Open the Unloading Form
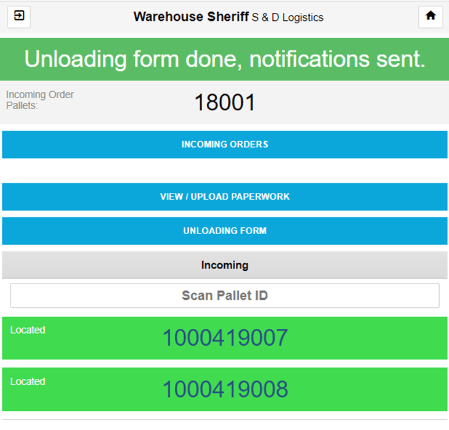This screenshot has height=430, width=449. (x=225, y=231)
